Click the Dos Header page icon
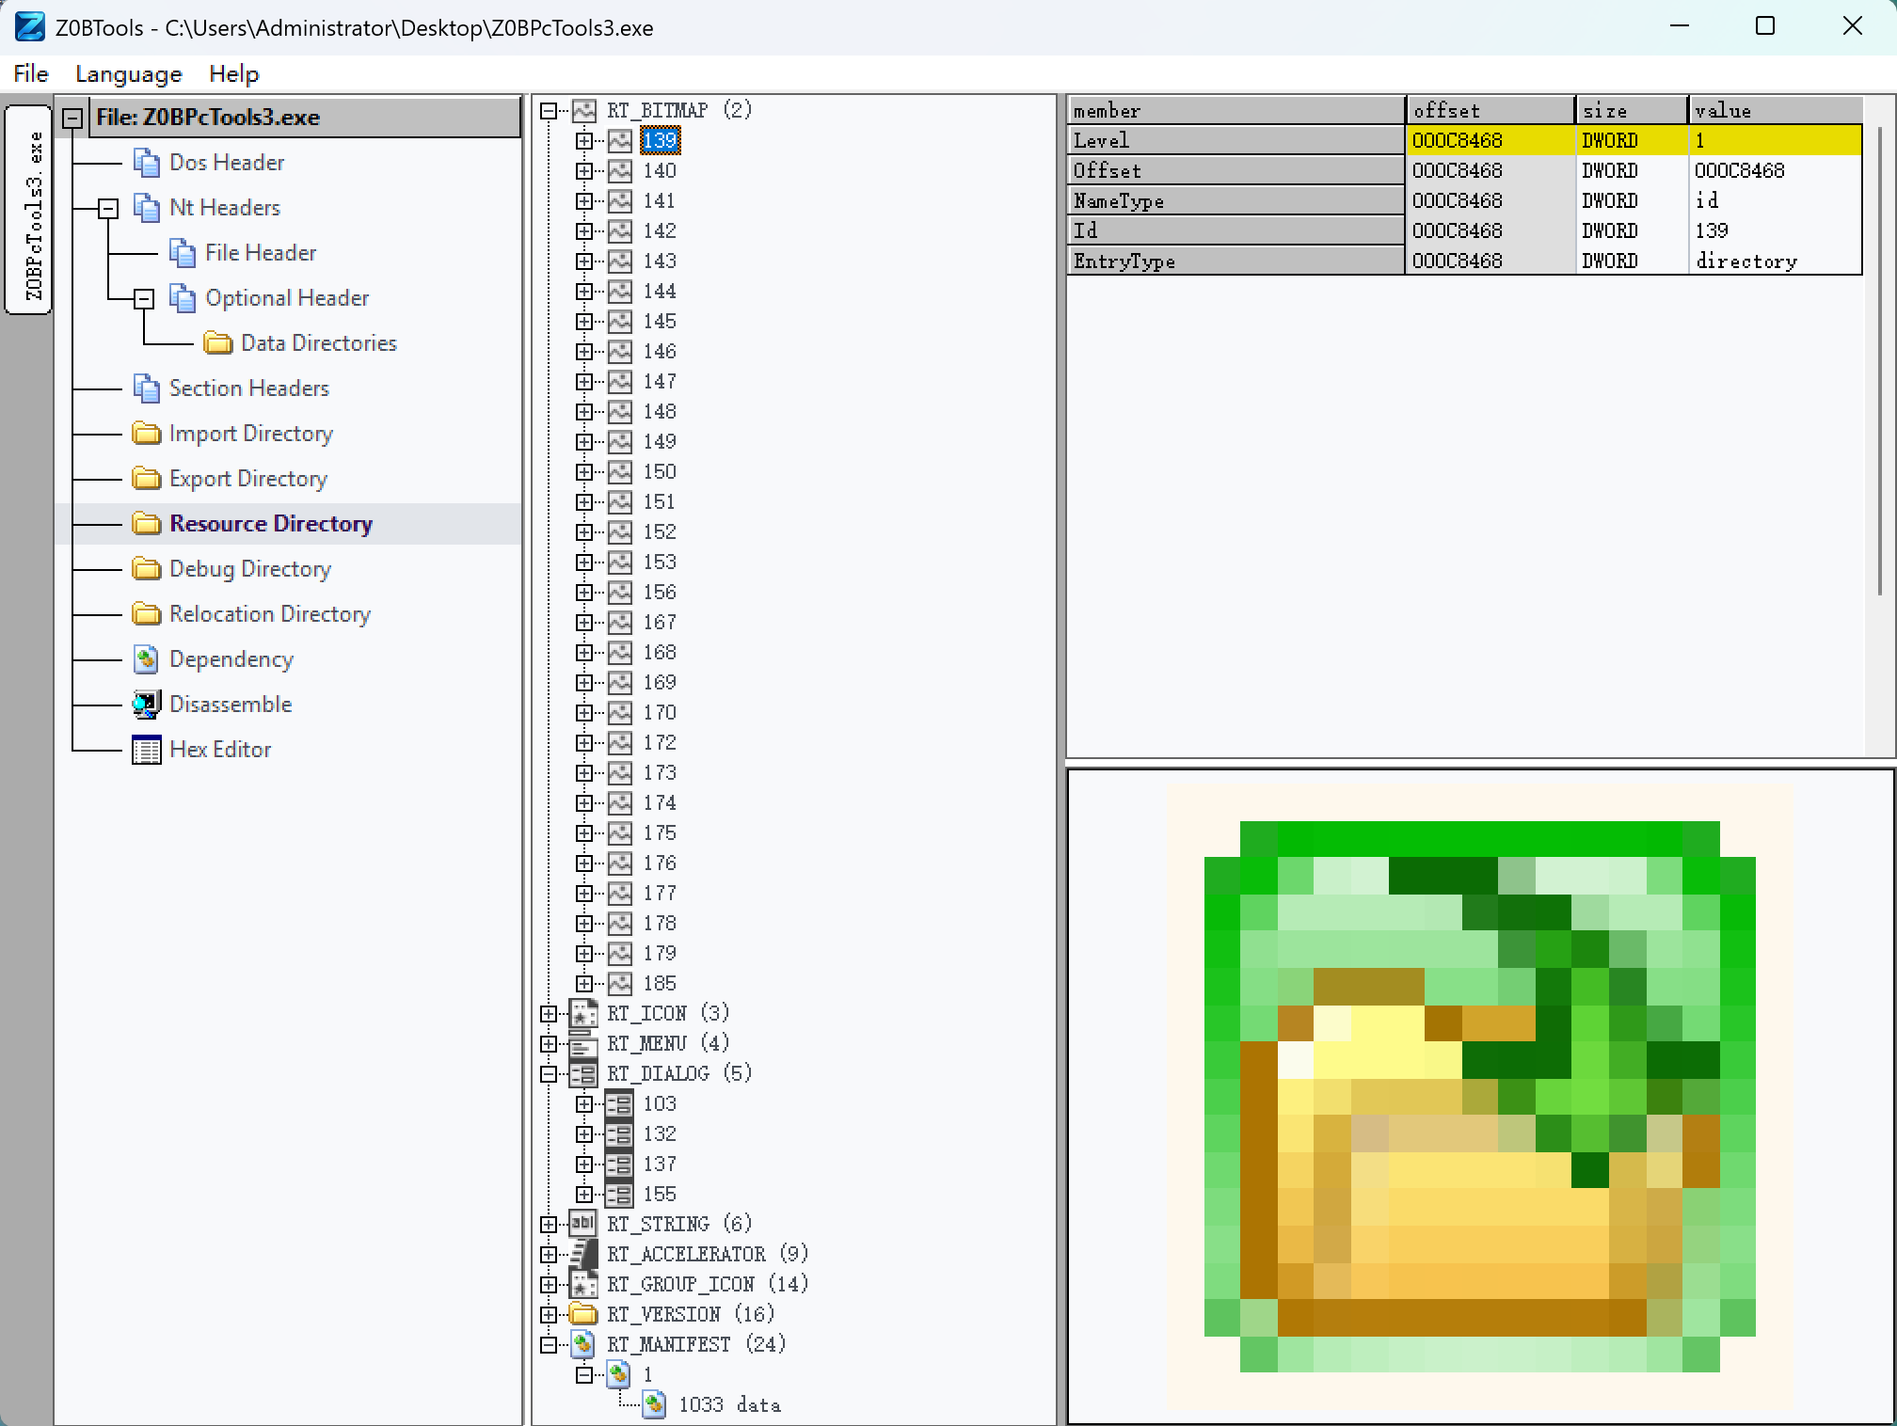Image resolution: width=1897 pixels, height=1426 pixels. (146, 163)
